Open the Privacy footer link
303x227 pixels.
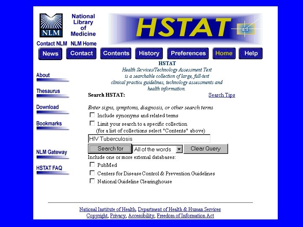click(x=118, y=216)
